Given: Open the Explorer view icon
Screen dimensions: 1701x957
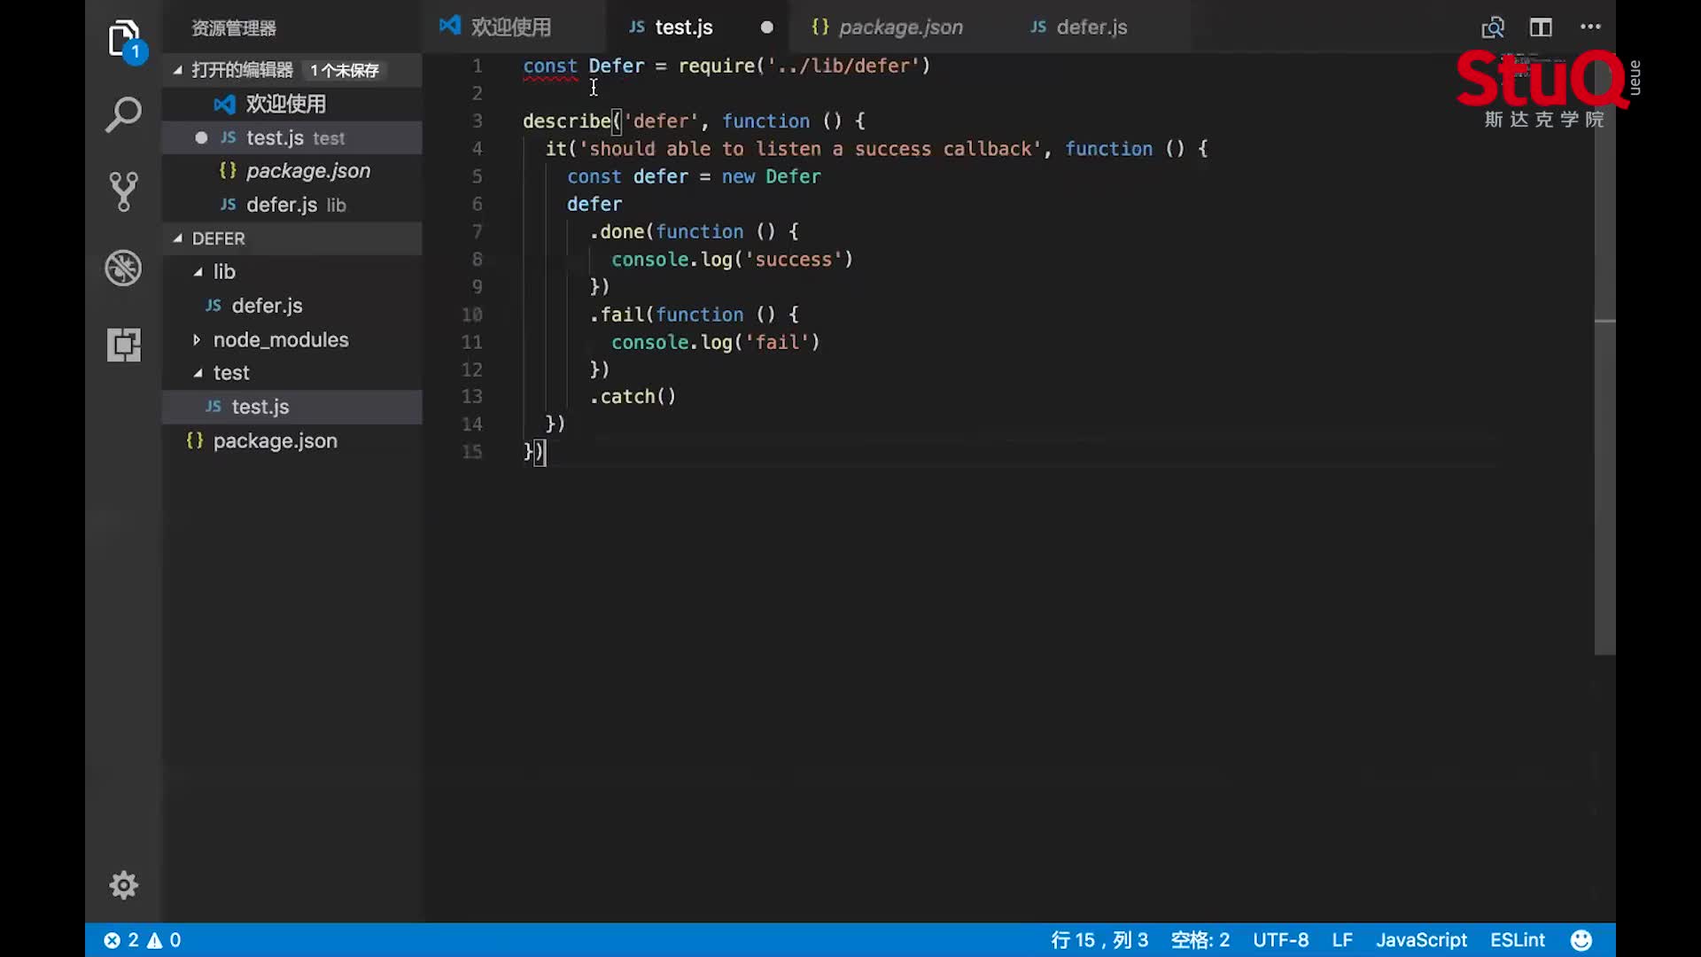Looking at the screenshot, I should (123, 39).
